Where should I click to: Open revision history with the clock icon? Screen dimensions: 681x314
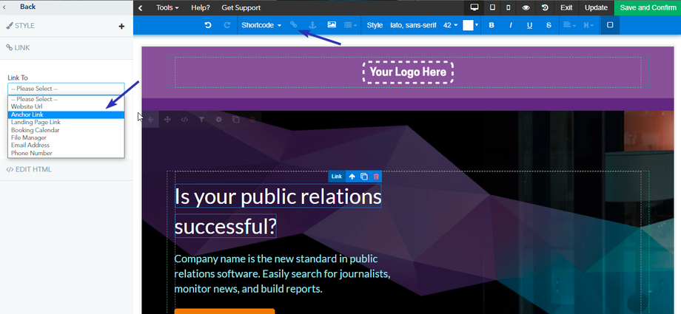coord(546,7)
